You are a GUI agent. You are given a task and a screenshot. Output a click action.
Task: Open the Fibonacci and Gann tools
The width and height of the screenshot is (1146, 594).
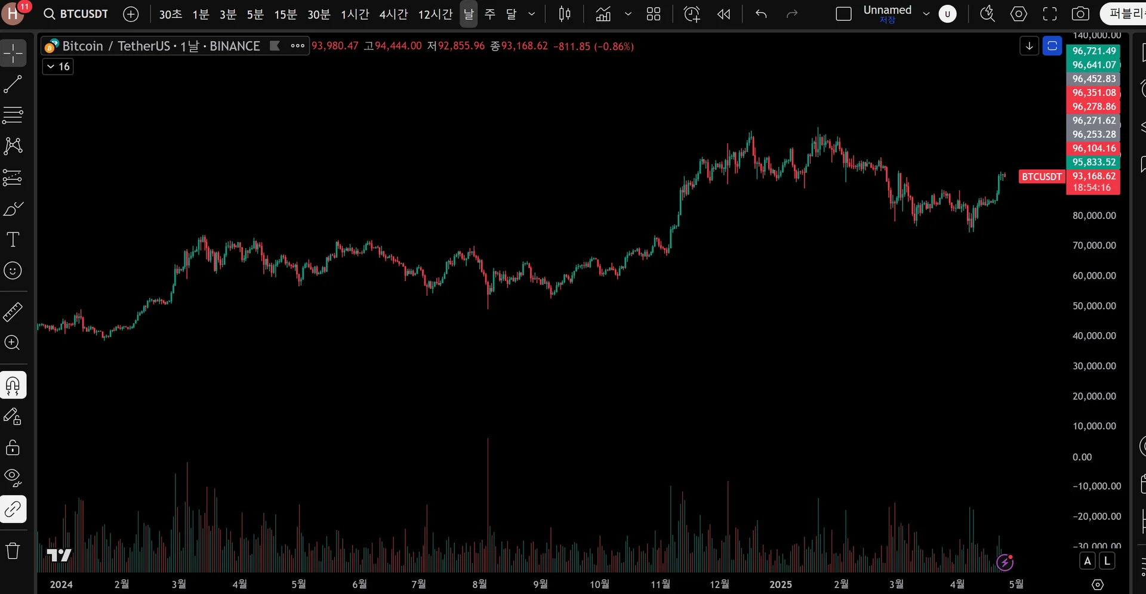coord(13,115)
